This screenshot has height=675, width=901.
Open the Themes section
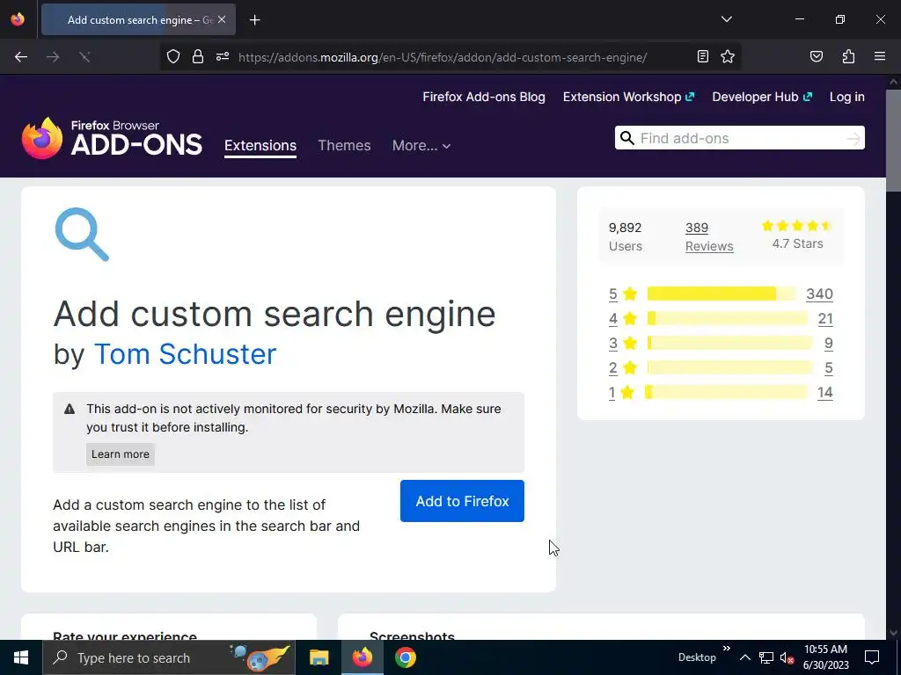click(344, 145)
